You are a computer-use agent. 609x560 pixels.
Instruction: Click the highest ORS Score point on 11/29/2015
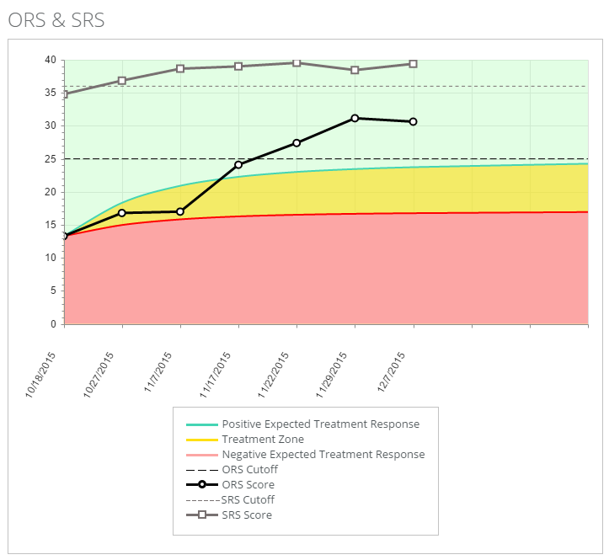point(355,118)
